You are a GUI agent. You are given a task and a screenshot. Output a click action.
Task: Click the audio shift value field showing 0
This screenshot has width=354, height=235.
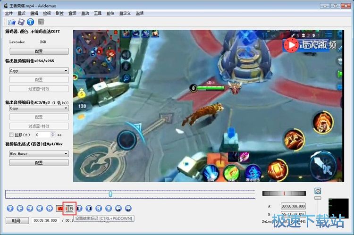[x=43, y=135]
